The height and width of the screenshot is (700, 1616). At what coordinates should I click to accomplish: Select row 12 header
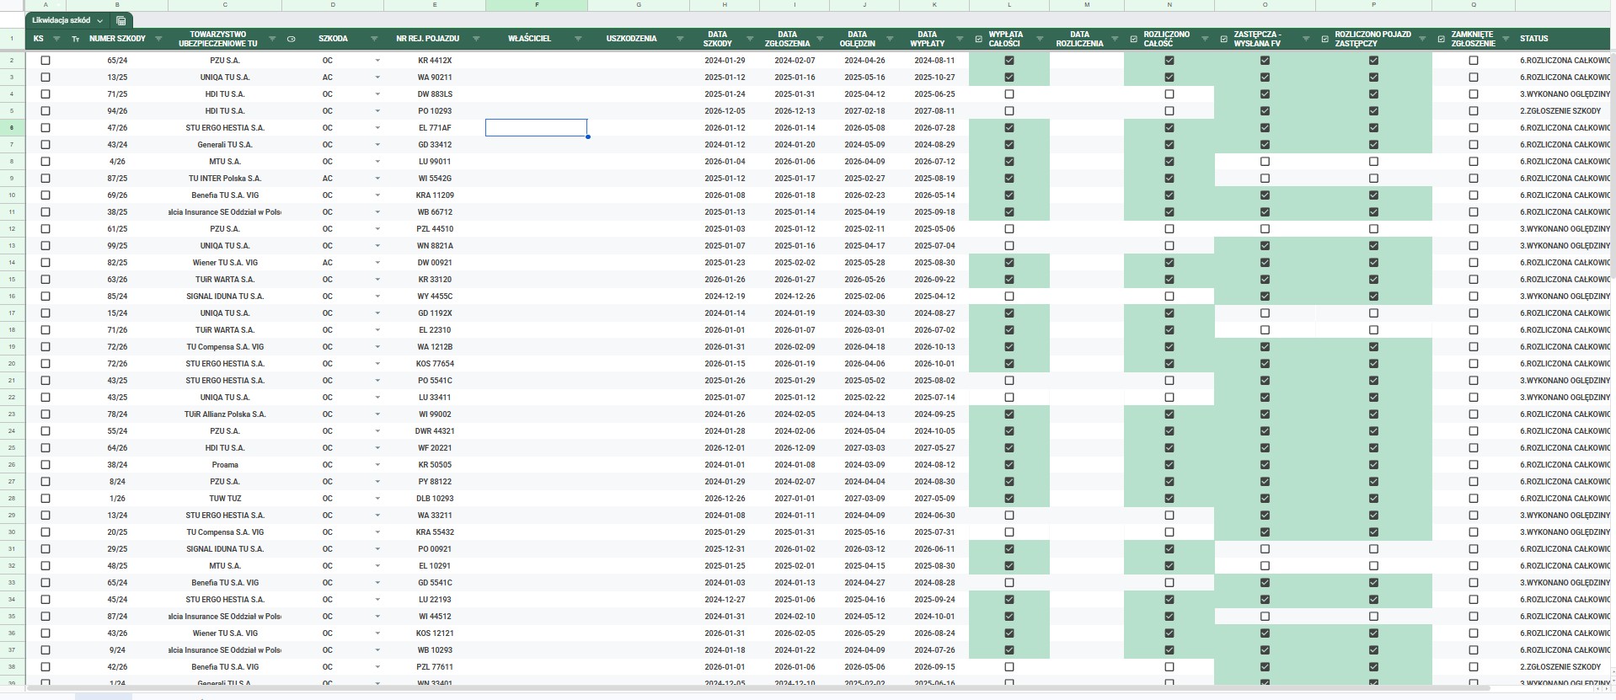coord(12,229)
